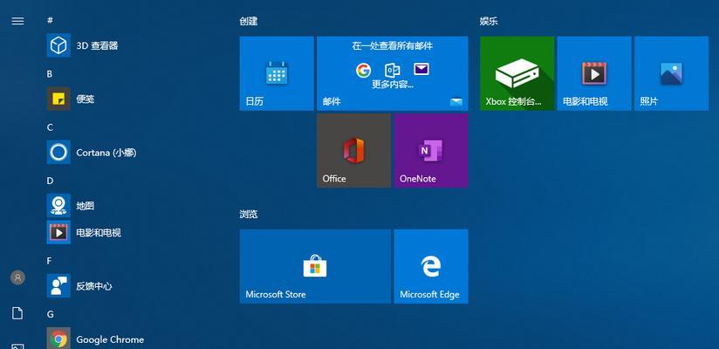Click the user account icon in the sidebar
Image resolution: width=719 pixels, height=349 pixels.
click(x=17, y=277)
